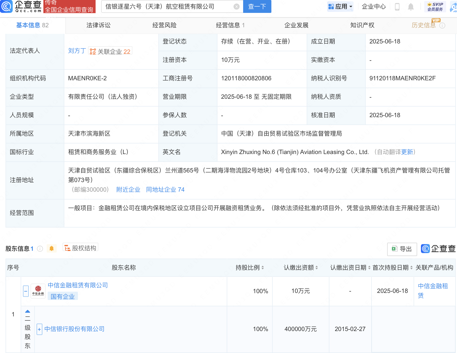Switch to the 法律诉讼 tab
The image size is (457, 353).
click(98, 25)
